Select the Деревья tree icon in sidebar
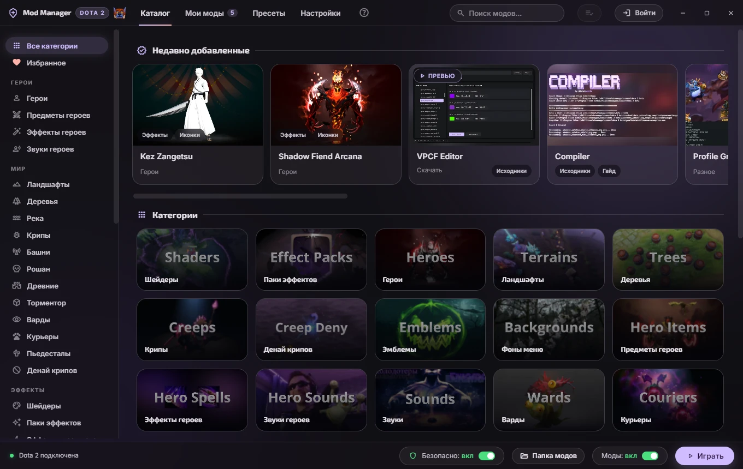Screen dimensions: 743x469 [x=16, y=201]
